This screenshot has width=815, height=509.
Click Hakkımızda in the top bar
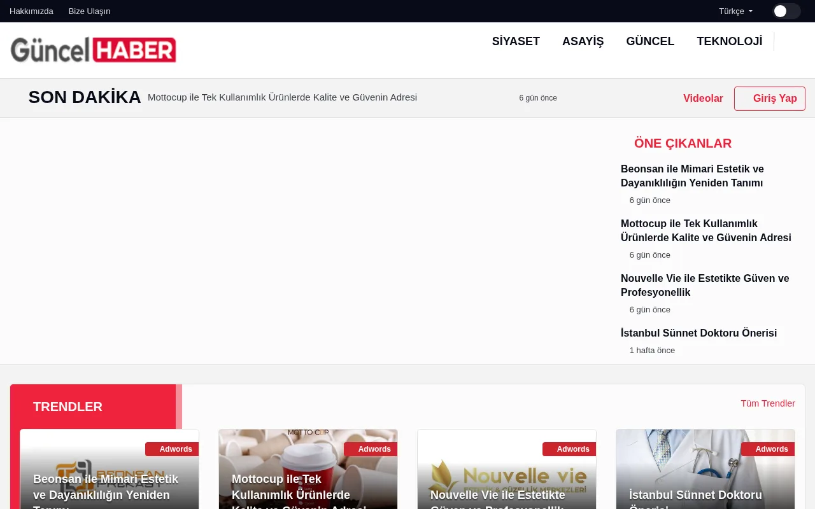coord(31,11)
